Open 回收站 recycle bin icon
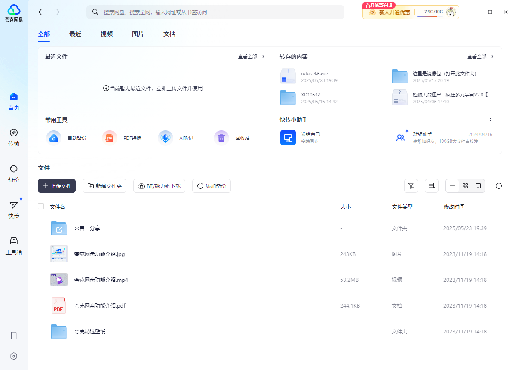This screenshot has width=516, height=370. (x=221, y=138)
